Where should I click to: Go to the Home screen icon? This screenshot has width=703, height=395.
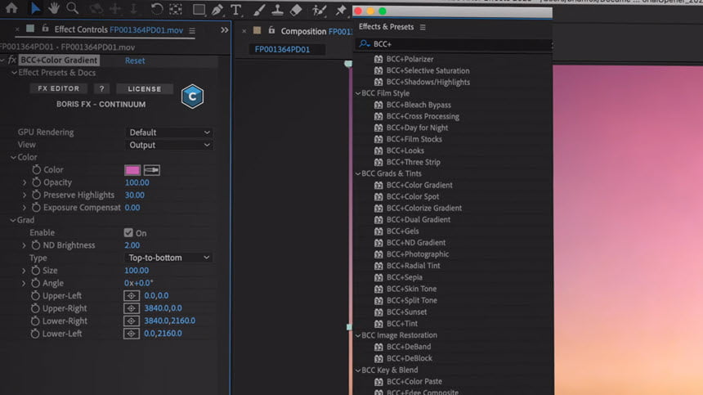pos(11,8)
